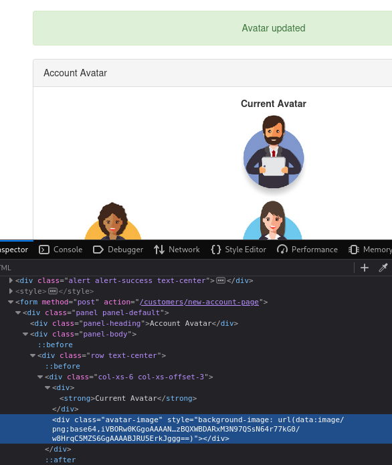
Task: Open the Style Editor tab
Action: pos(239,250)
